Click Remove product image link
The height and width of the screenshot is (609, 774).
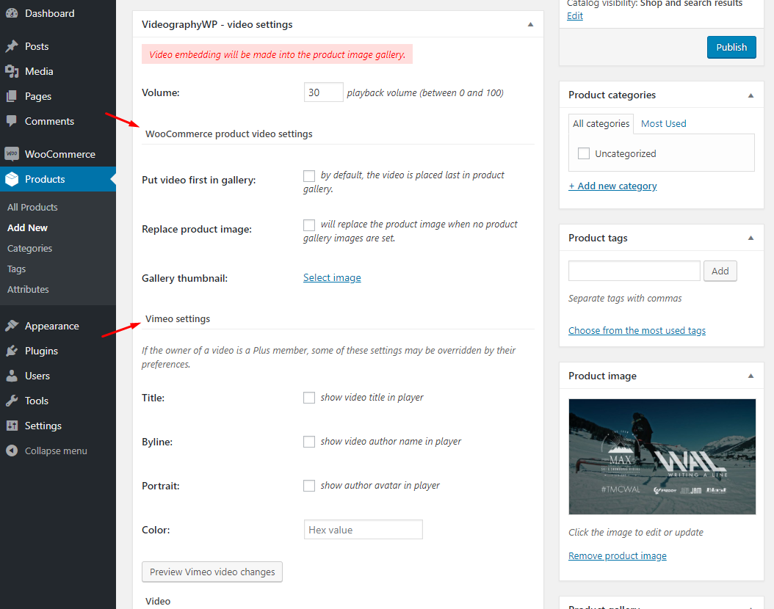point(617,555)
